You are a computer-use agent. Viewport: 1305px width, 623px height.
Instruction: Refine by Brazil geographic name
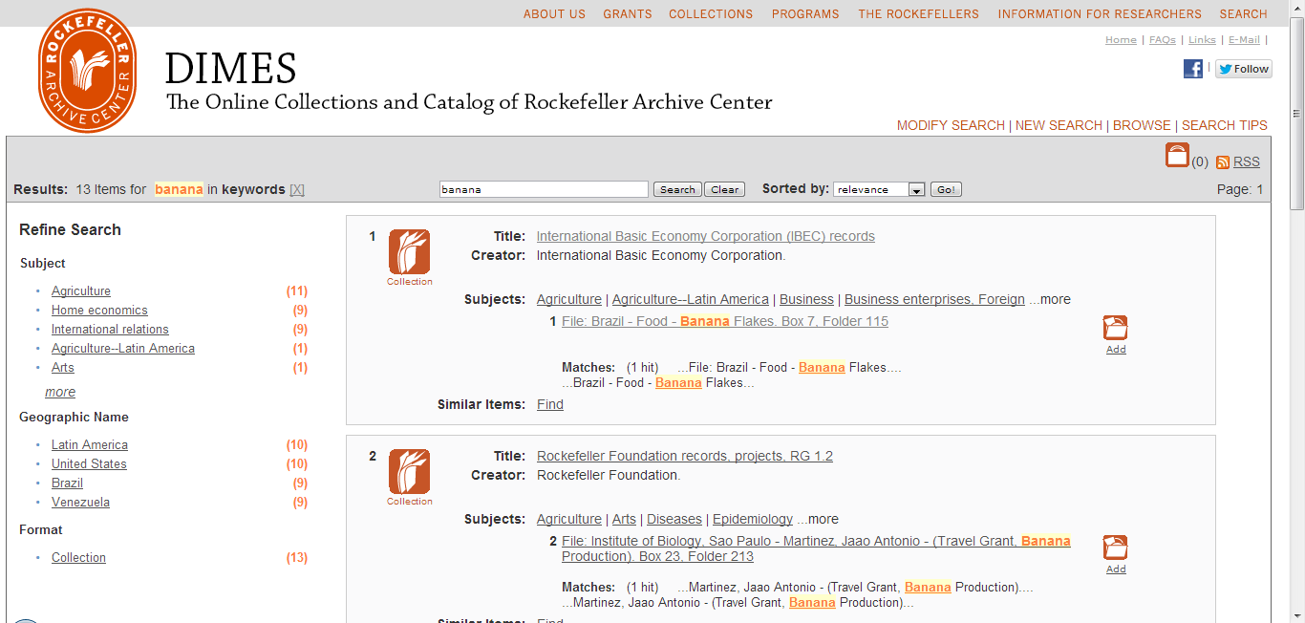67,483
